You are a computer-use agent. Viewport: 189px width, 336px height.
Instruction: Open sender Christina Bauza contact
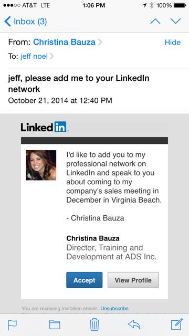64,42
